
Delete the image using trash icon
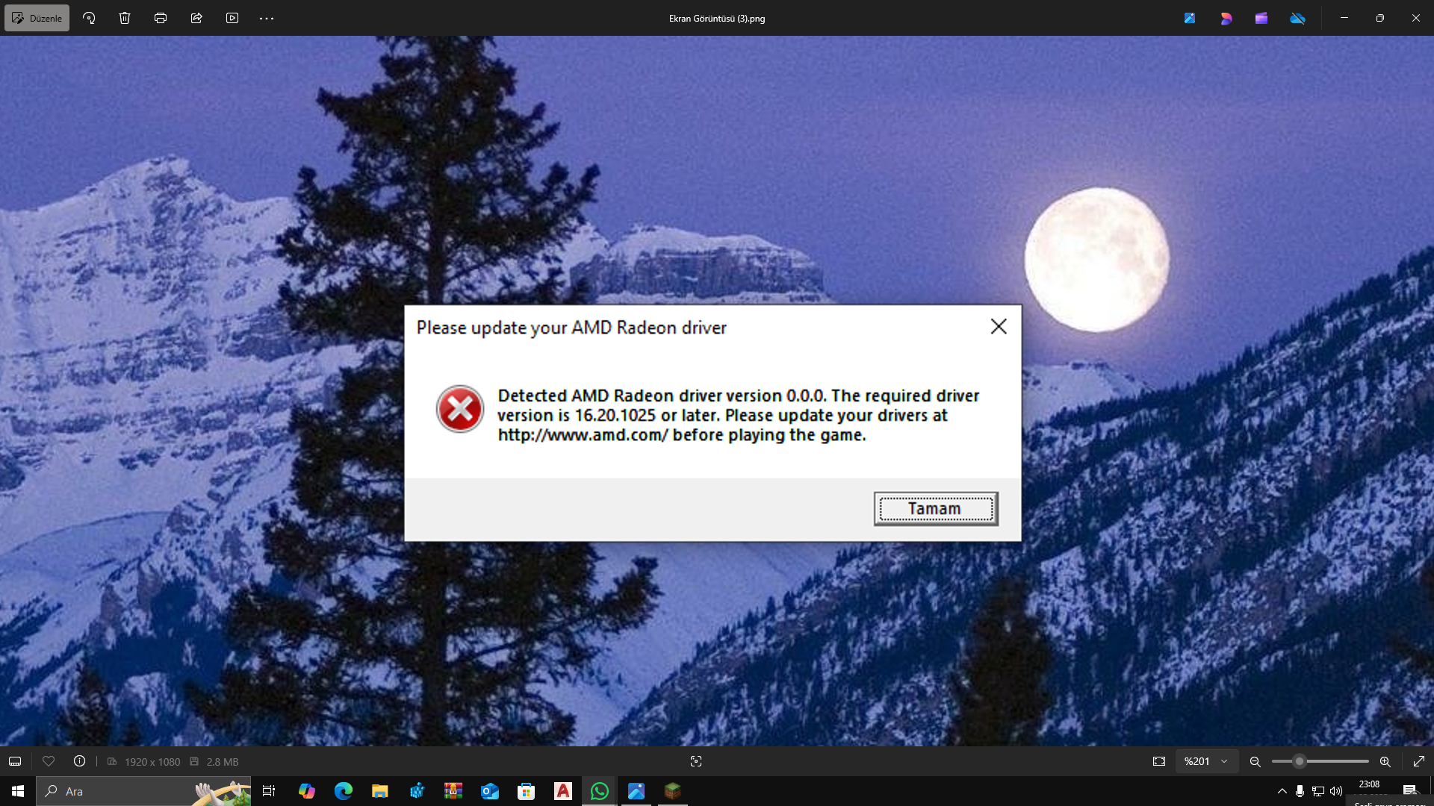pos(125,18)
